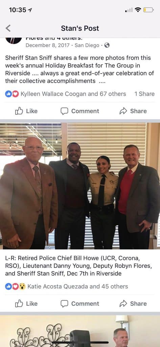The image size is (160, 347).
Task: Go back using the header chevron
Action: tap(8, 28)
